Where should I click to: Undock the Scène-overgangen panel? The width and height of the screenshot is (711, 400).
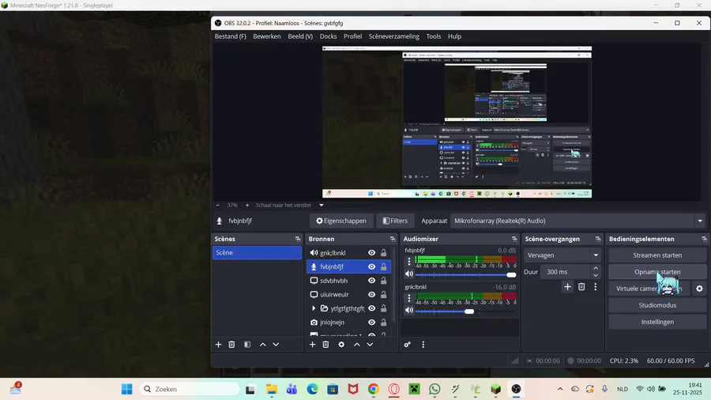598,239
